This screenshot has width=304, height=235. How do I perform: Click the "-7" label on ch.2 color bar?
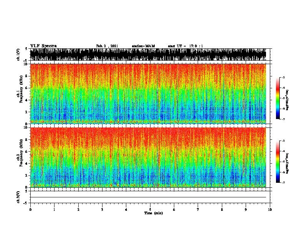coord(283,183)
